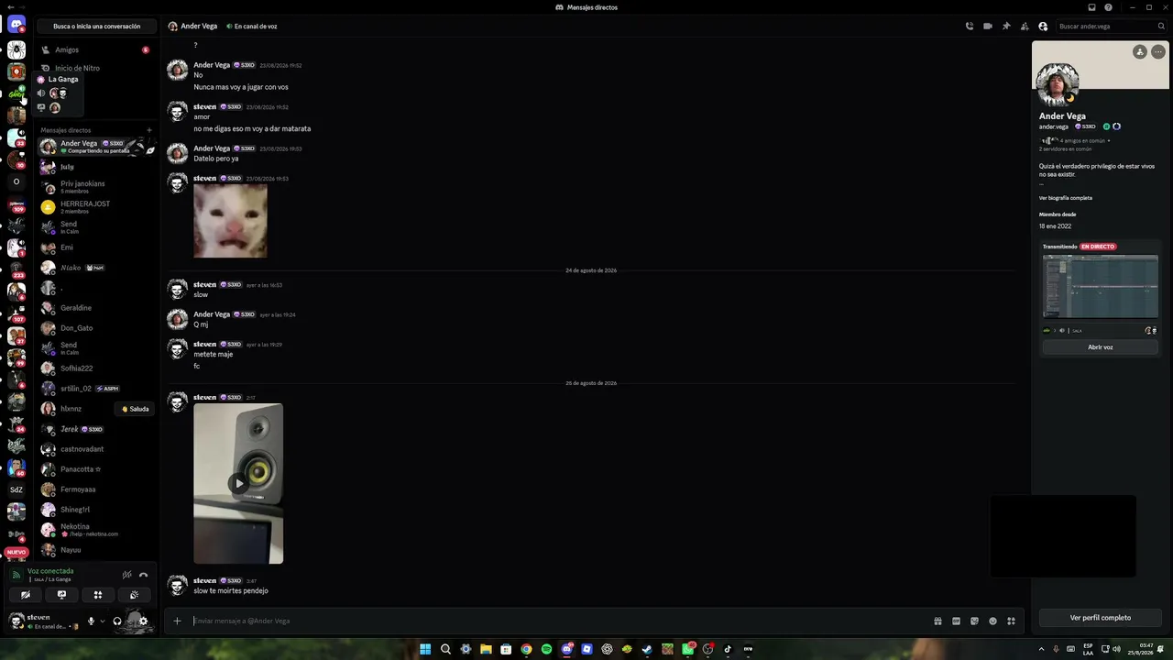Open the Buscar o inicia una conversación box
Viewport: 1173px width, 660px height.
click(96, 27)
